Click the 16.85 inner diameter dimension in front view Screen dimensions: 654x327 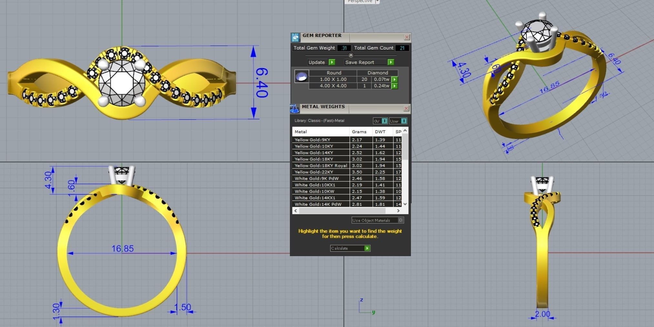[123, 249]
